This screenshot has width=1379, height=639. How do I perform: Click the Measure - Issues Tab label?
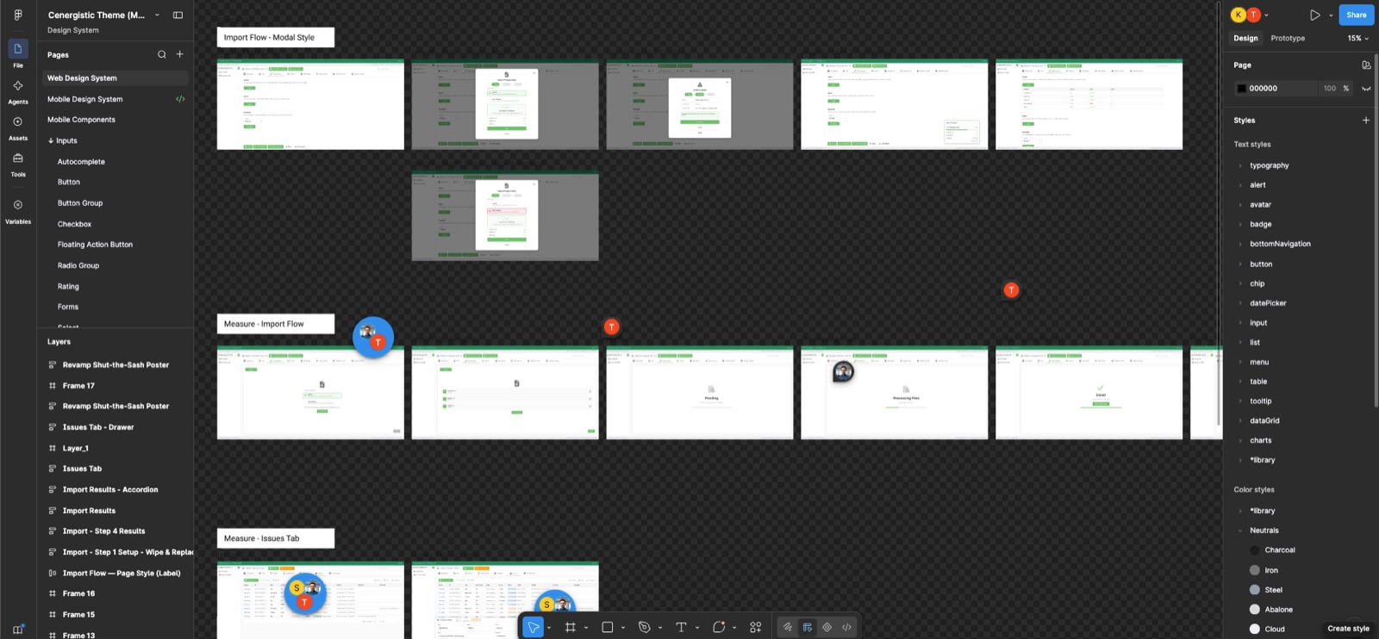pos(276,538)
